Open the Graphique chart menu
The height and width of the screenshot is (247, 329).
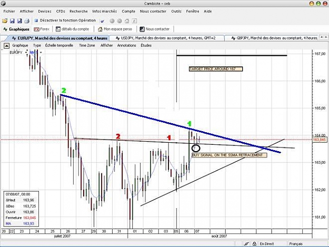pyautogui.click(x=20, y=45)
